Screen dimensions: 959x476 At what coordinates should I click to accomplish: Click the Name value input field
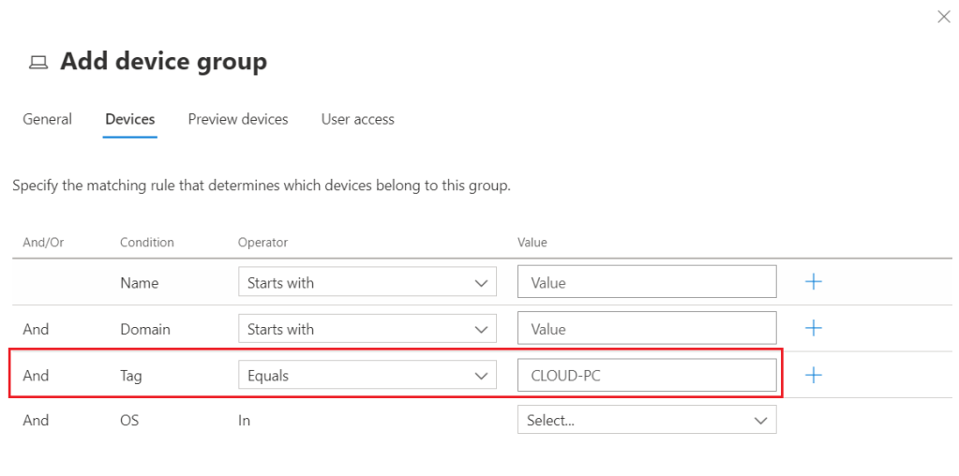click(x=647, y=282)
